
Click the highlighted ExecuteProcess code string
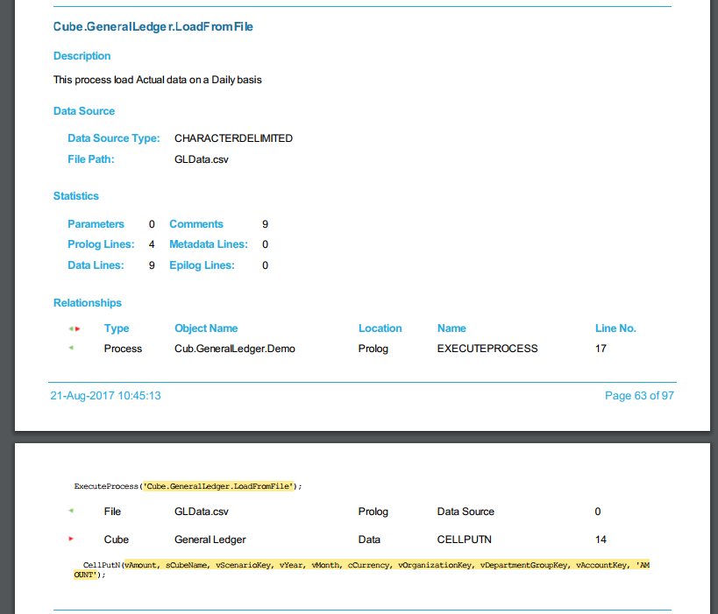[x=220, y=486]
